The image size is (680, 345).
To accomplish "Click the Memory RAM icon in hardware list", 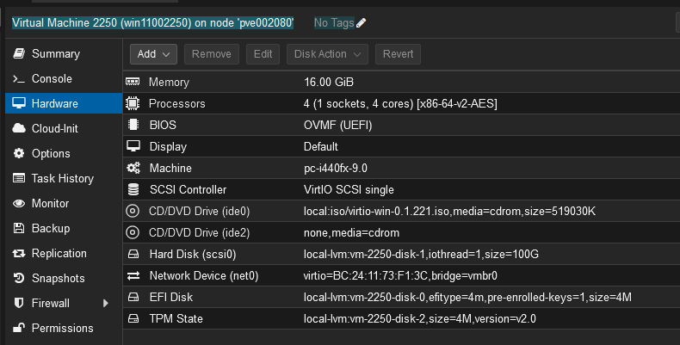I will point(133,82).
